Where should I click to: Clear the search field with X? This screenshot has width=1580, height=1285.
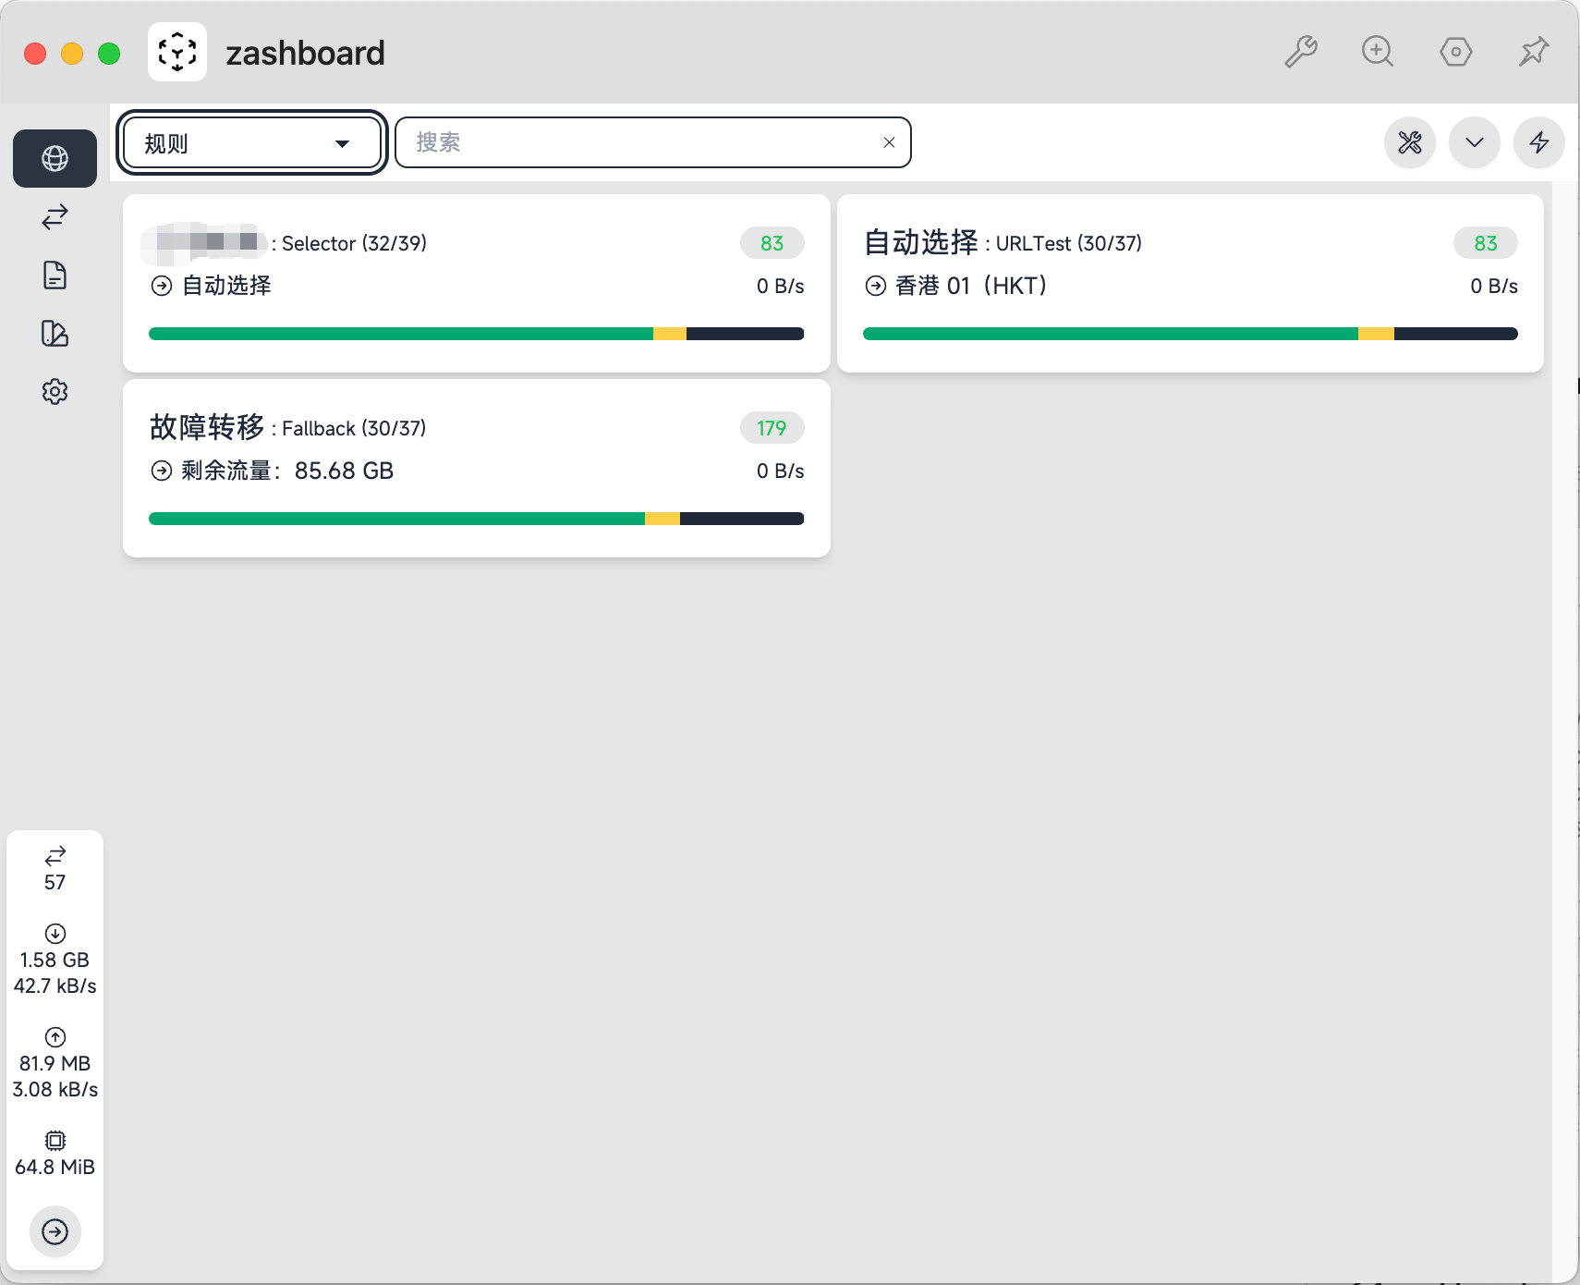[889, 142]
